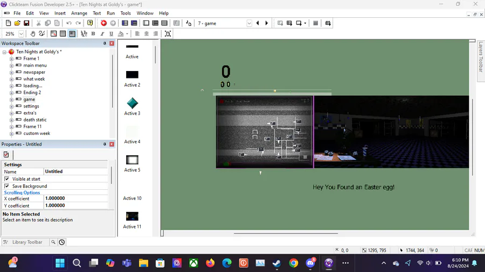Viewport: 485px width, 272px height.
Task: Undo the last action
Action: [69, 23]
